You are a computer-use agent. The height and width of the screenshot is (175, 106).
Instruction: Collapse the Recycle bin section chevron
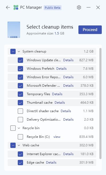(19, 128)
